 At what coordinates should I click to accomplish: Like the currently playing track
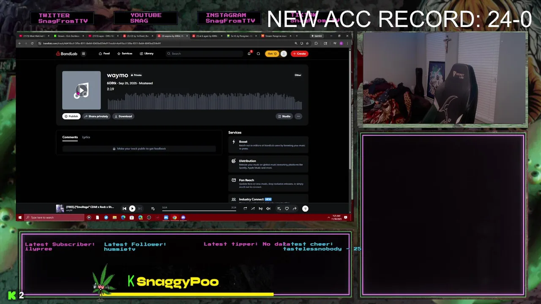point(287,209)
